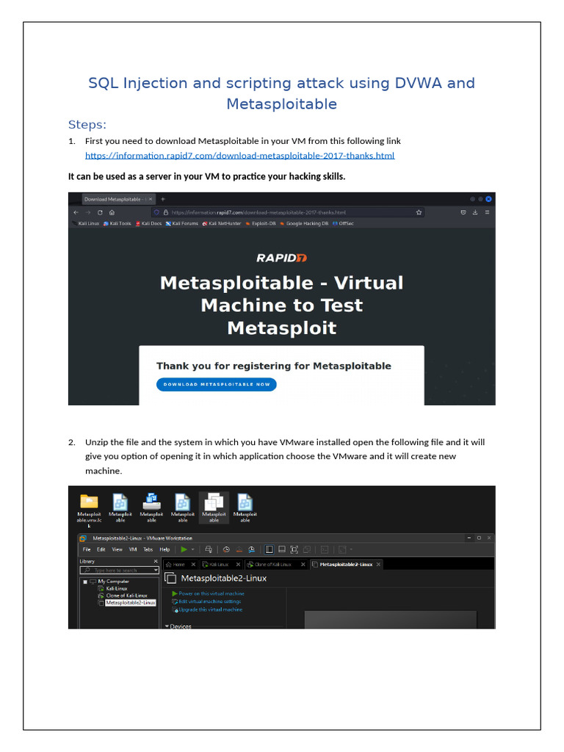Select the highlighted Metasploitable VM configuration file
The image size is (564, 752).
[x=214, y=507]
